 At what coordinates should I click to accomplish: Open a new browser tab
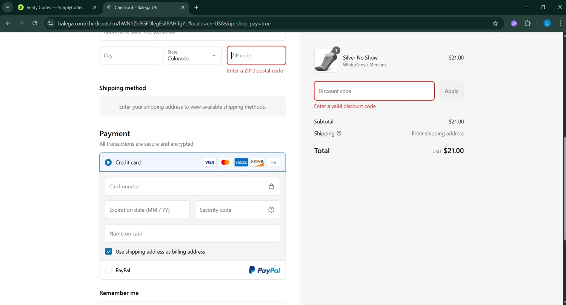pos(196,7)
